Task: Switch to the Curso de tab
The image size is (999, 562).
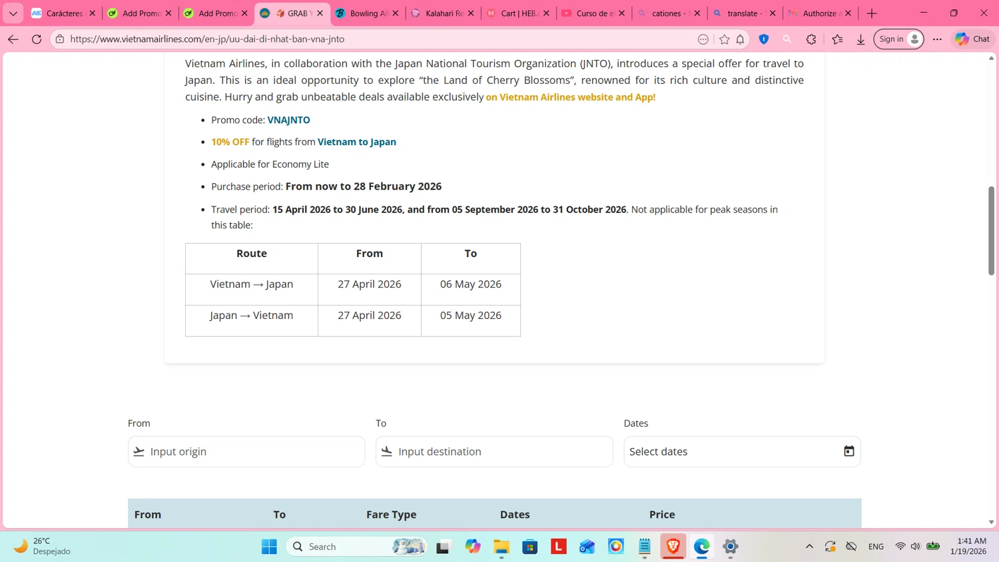Action: pos(593,13)
